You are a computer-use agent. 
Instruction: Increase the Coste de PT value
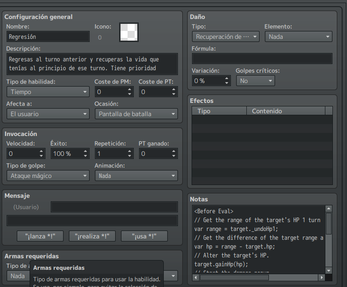pyautogui.click(x=174, y=89)
